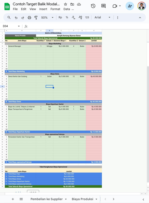Rename the document title Contoh Target Balik Modal
The width and height of the screenshot is (149, 203).
click(x=36, y=4)
